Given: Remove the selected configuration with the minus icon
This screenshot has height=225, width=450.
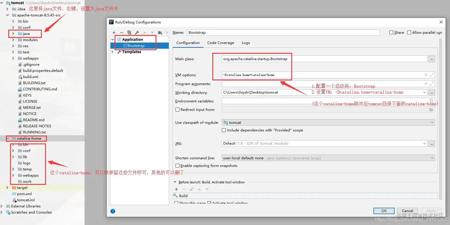Looking at the screenshot, I should click(121, 33).
